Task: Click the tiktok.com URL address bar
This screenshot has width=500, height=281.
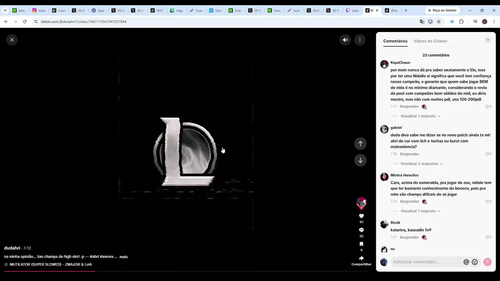Action: [84, 21]
